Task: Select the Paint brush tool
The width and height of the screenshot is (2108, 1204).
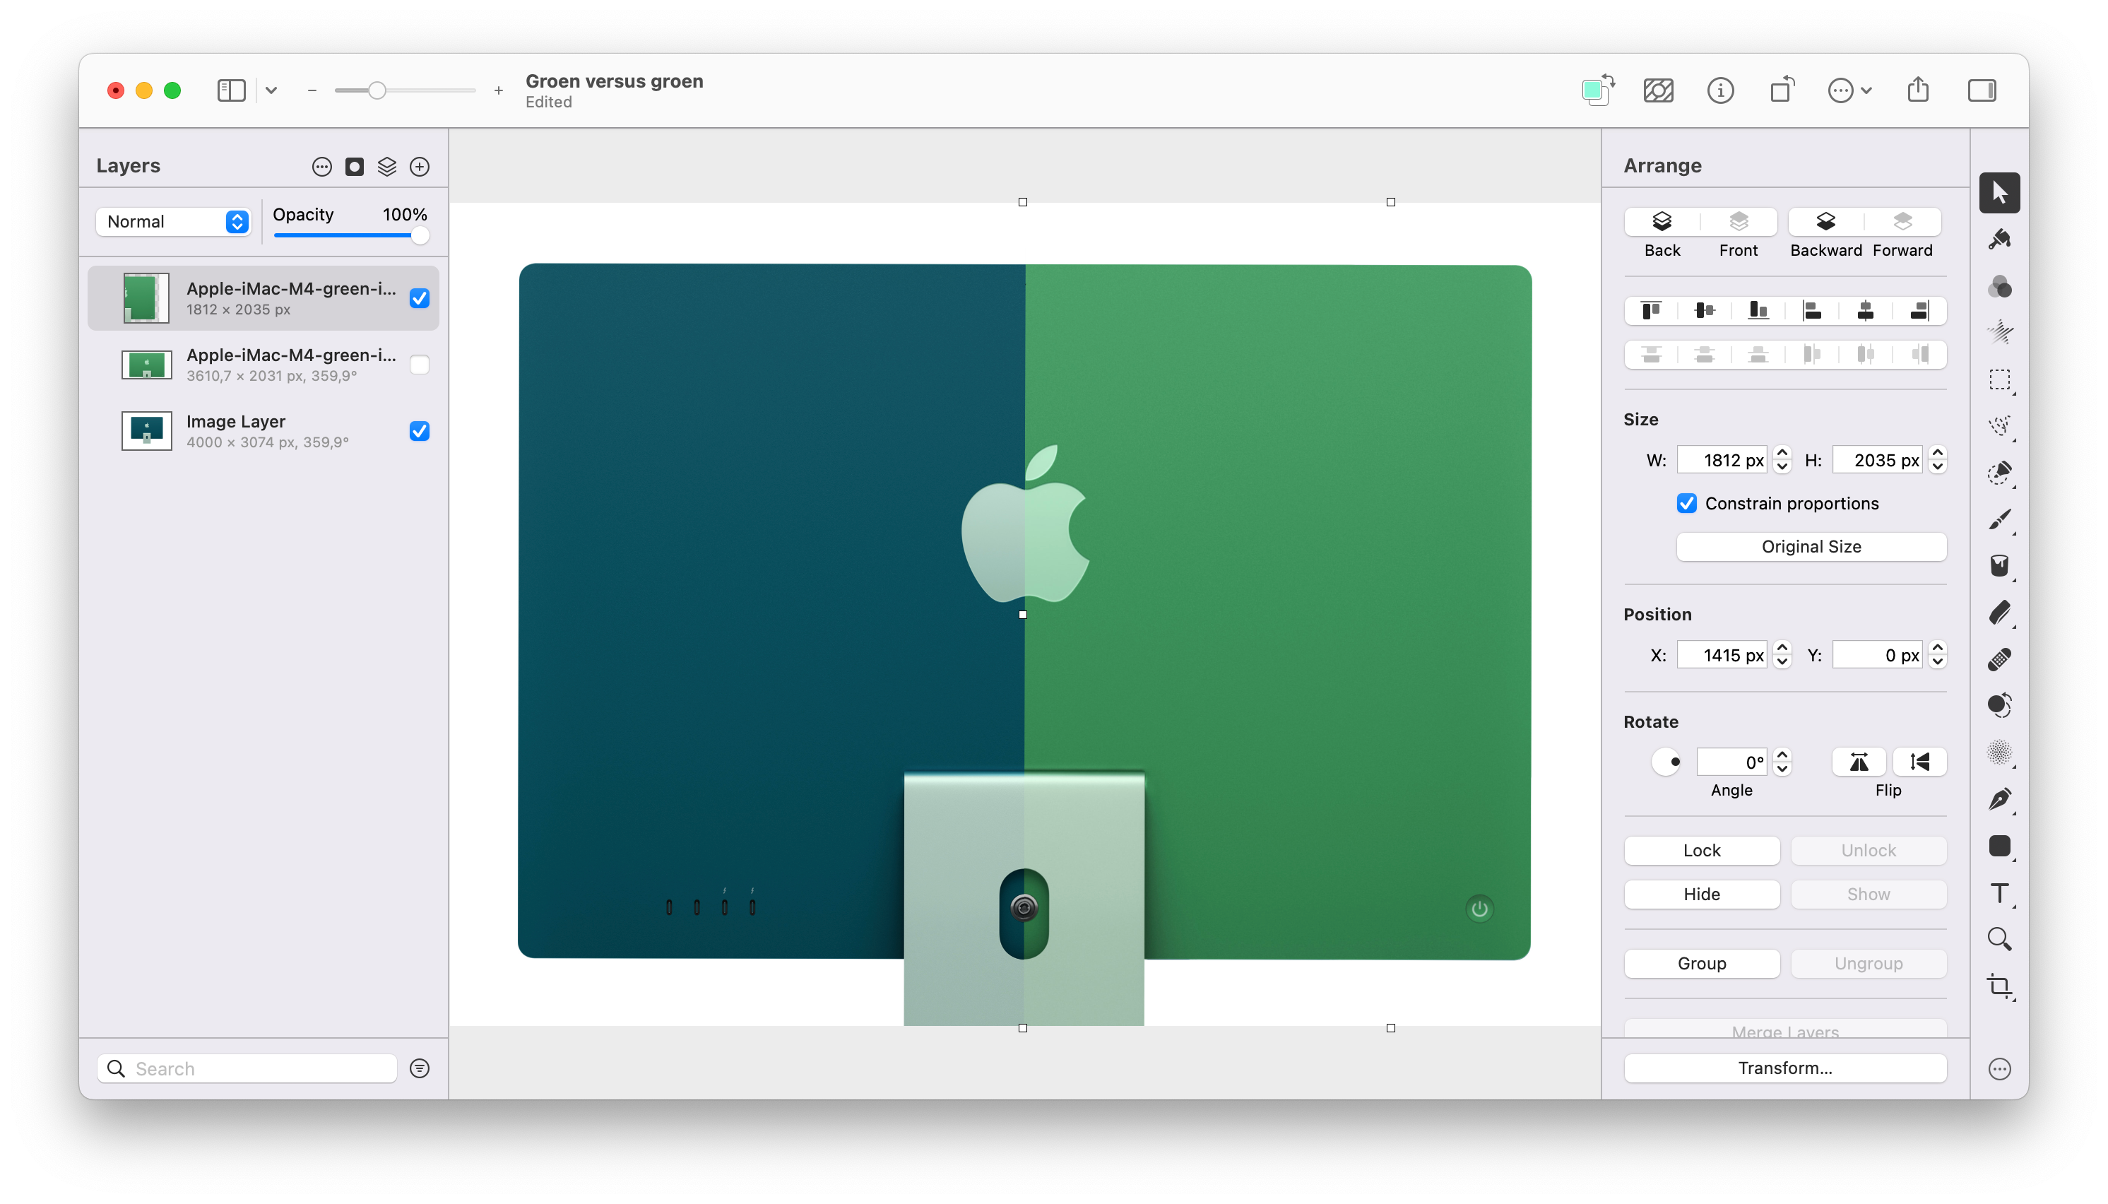Action: [1999, 519]
